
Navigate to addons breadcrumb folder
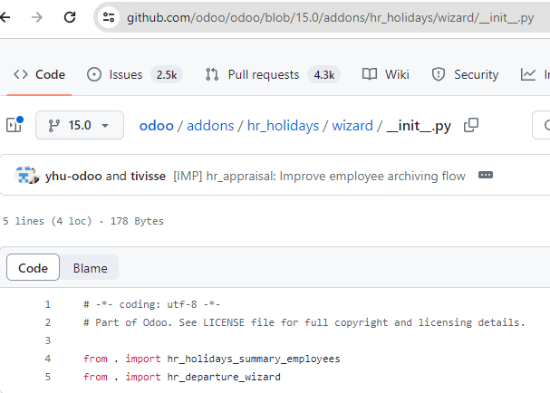tap(210, 126)
